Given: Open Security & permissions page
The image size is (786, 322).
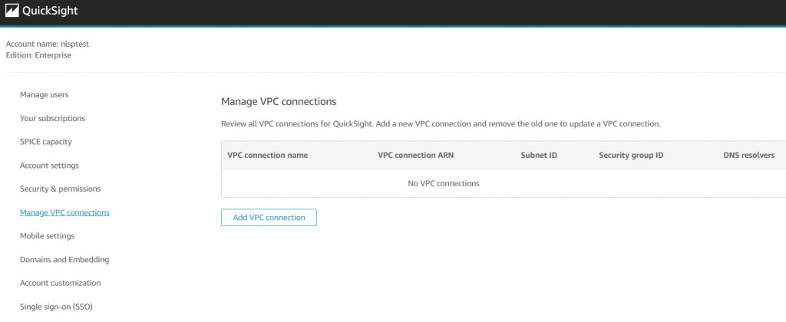Looking at the screenshot, I should click(x=60, y=189).
